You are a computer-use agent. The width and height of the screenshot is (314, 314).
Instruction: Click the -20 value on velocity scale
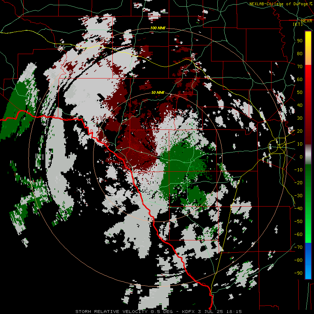coord(298,182)
